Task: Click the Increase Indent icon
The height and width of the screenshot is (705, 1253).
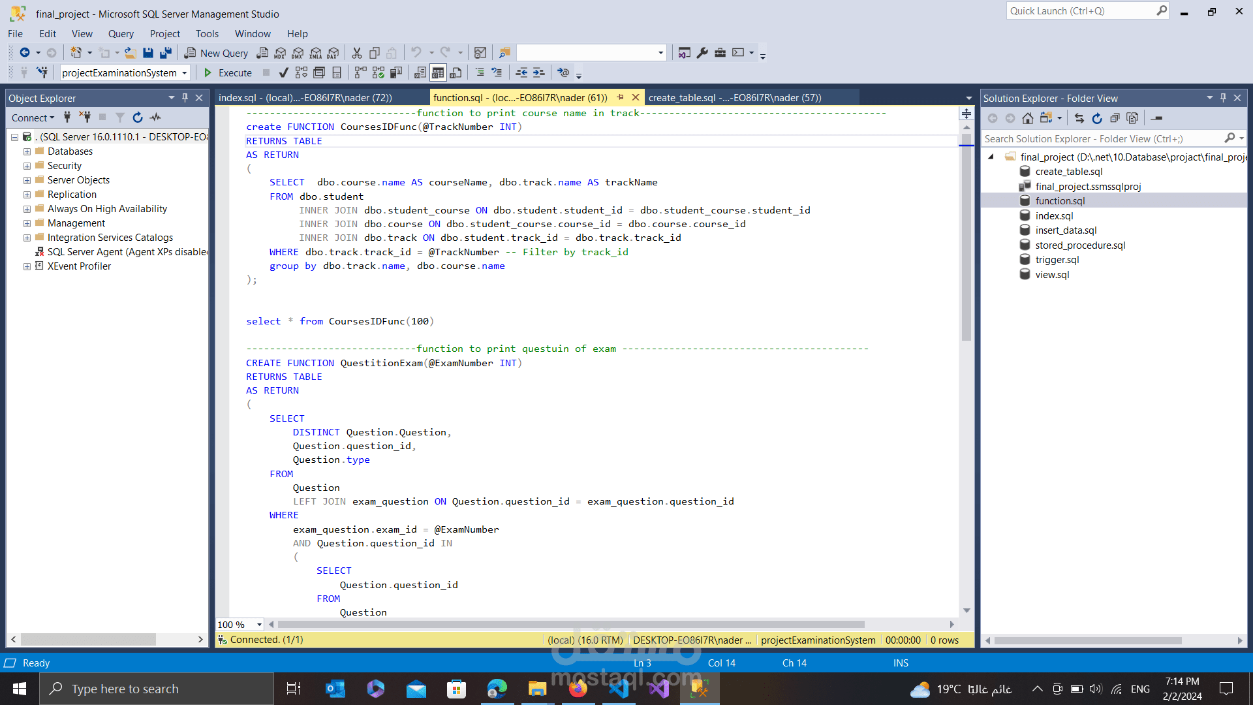Action: tap(538, 72)
